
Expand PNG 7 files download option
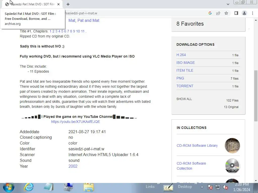coord(180,78)
